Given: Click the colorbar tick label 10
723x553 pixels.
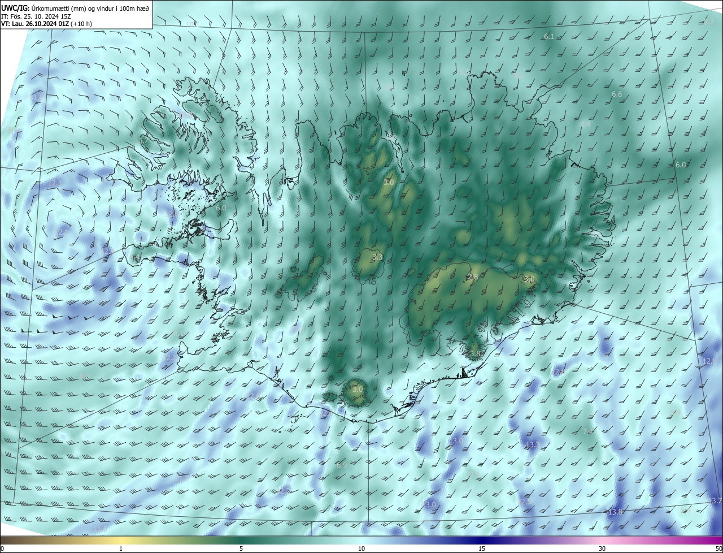Looking at the screenshot, I should 361,548.
